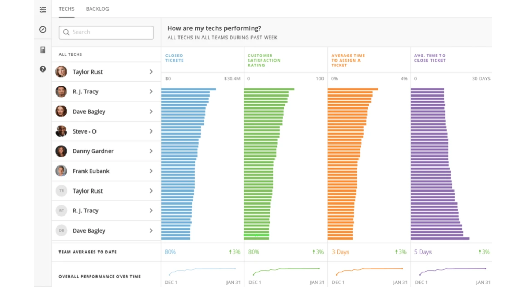
Task: Expand the first Taylor Rust row chevron
Action: coord(151,72)
